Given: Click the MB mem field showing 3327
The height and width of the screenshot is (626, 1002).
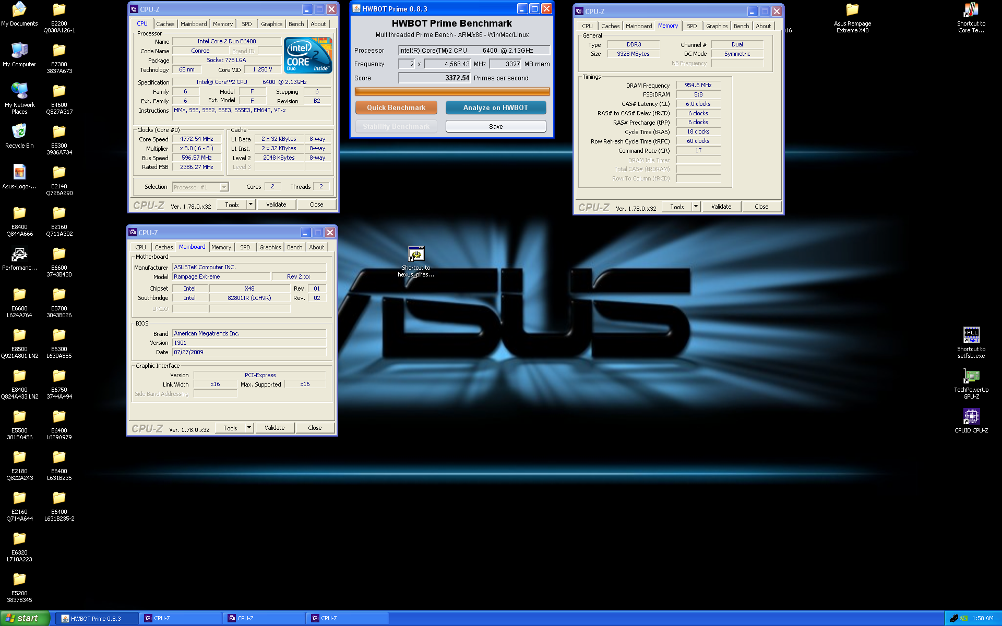Looking at the screenshot, I should (505, 64).
